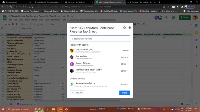Open Contacts in the side panel
Image resolution: width=200 pixels, height=112 pixels.
click(197, 47)
